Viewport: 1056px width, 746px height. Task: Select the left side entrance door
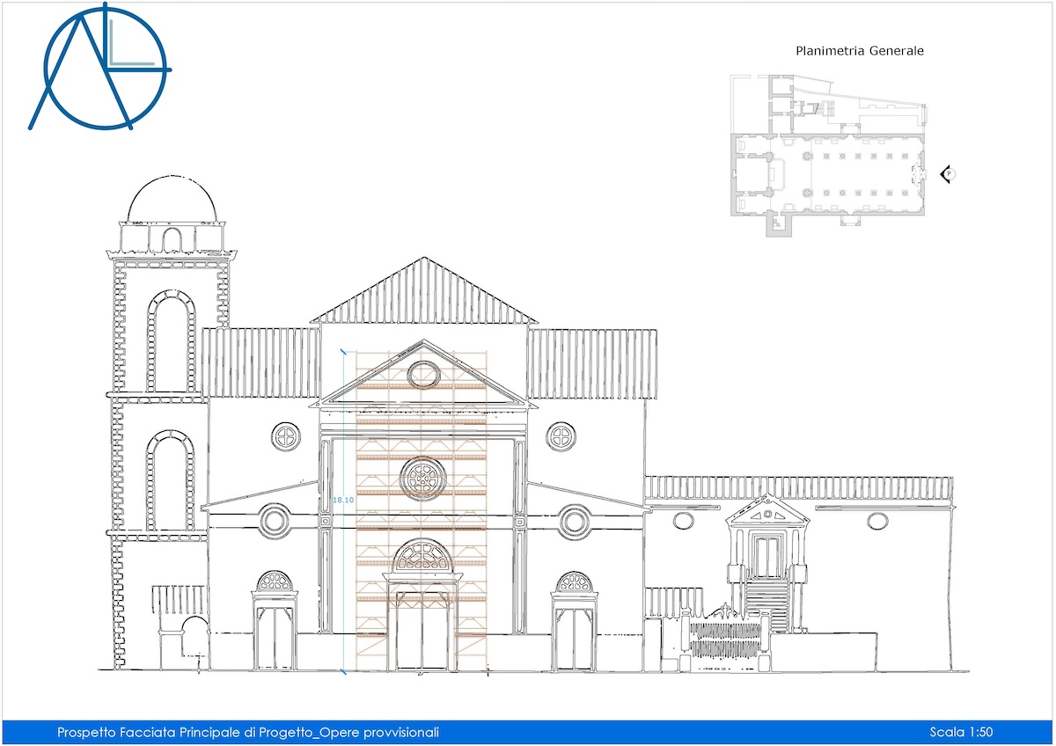pos(275,635)
